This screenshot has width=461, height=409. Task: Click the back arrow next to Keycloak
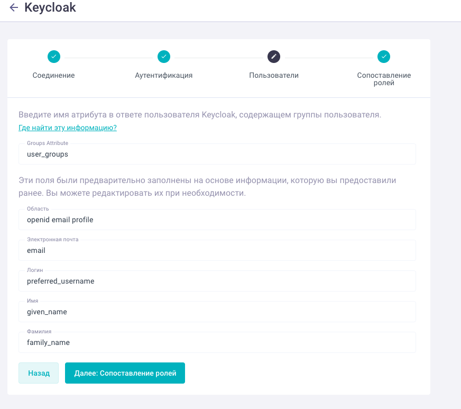click(14, 8)
